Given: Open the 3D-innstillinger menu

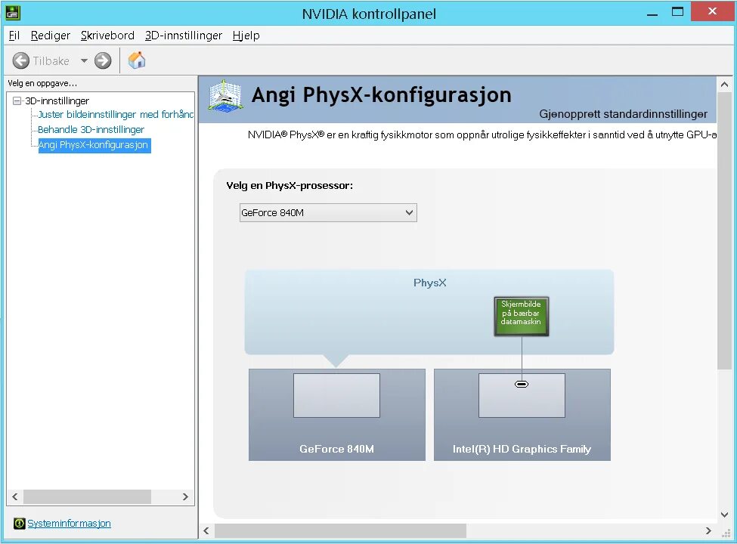Looking at the screenshot, I should point(184,36).
